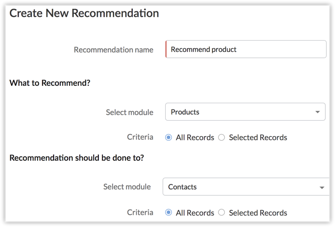
Task: Open the Contacts module dropdown
Action: [245, 187]
